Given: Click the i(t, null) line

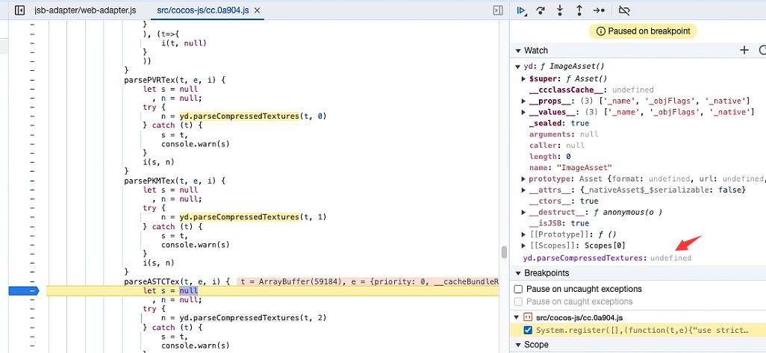Looking at the screenshot, I should [184, 43].
